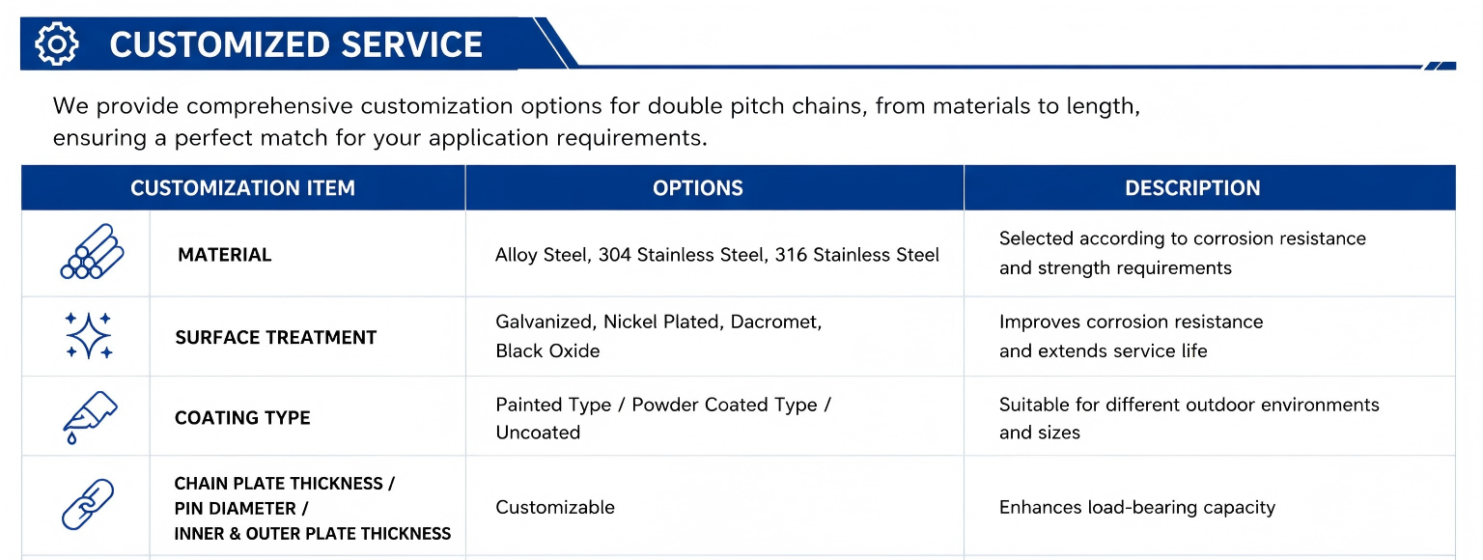Select the MATERIAL row label
1483x560 pixels.
(x=225, y=255)
